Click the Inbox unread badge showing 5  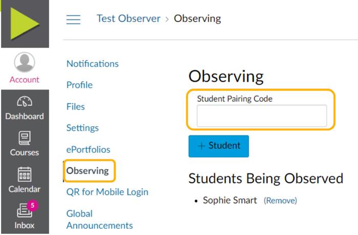(x=33, y=205)
